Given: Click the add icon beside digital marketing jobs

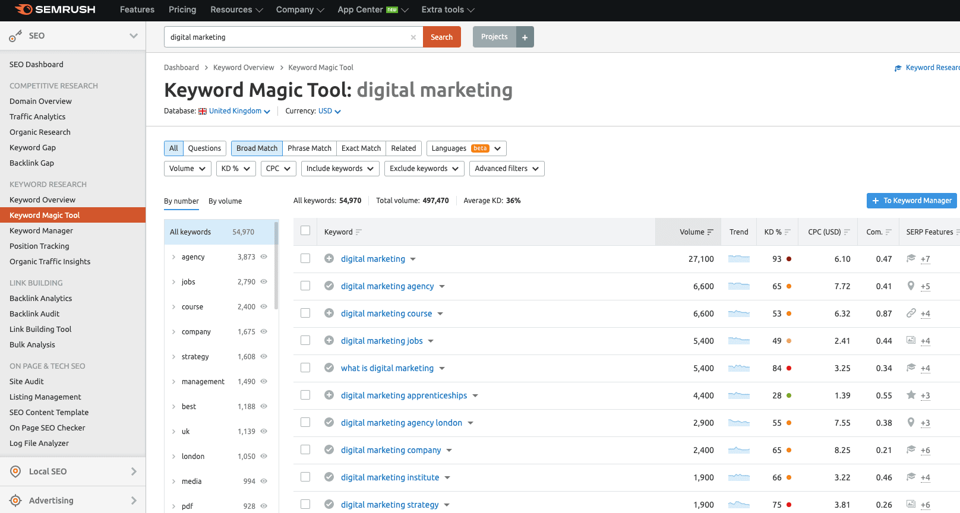Looking at the screenshot, I should tap(329, 340).
